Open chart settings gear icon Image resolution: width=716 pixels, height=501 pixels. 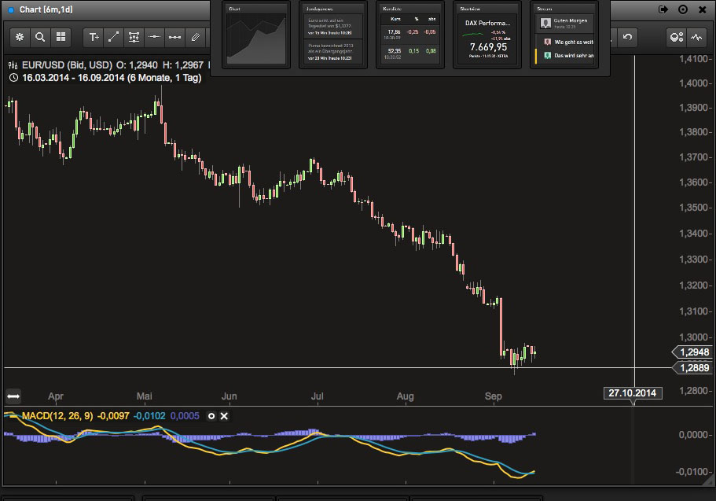(x=20, y=37)
